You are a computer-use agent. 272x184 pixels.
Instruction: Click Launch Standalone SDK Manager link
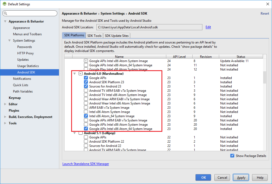pos(86,164)
